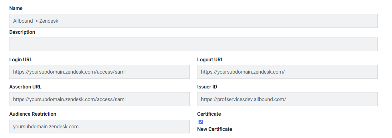Click the Issuer ID label
392x138 pixels.
(207, 87)
